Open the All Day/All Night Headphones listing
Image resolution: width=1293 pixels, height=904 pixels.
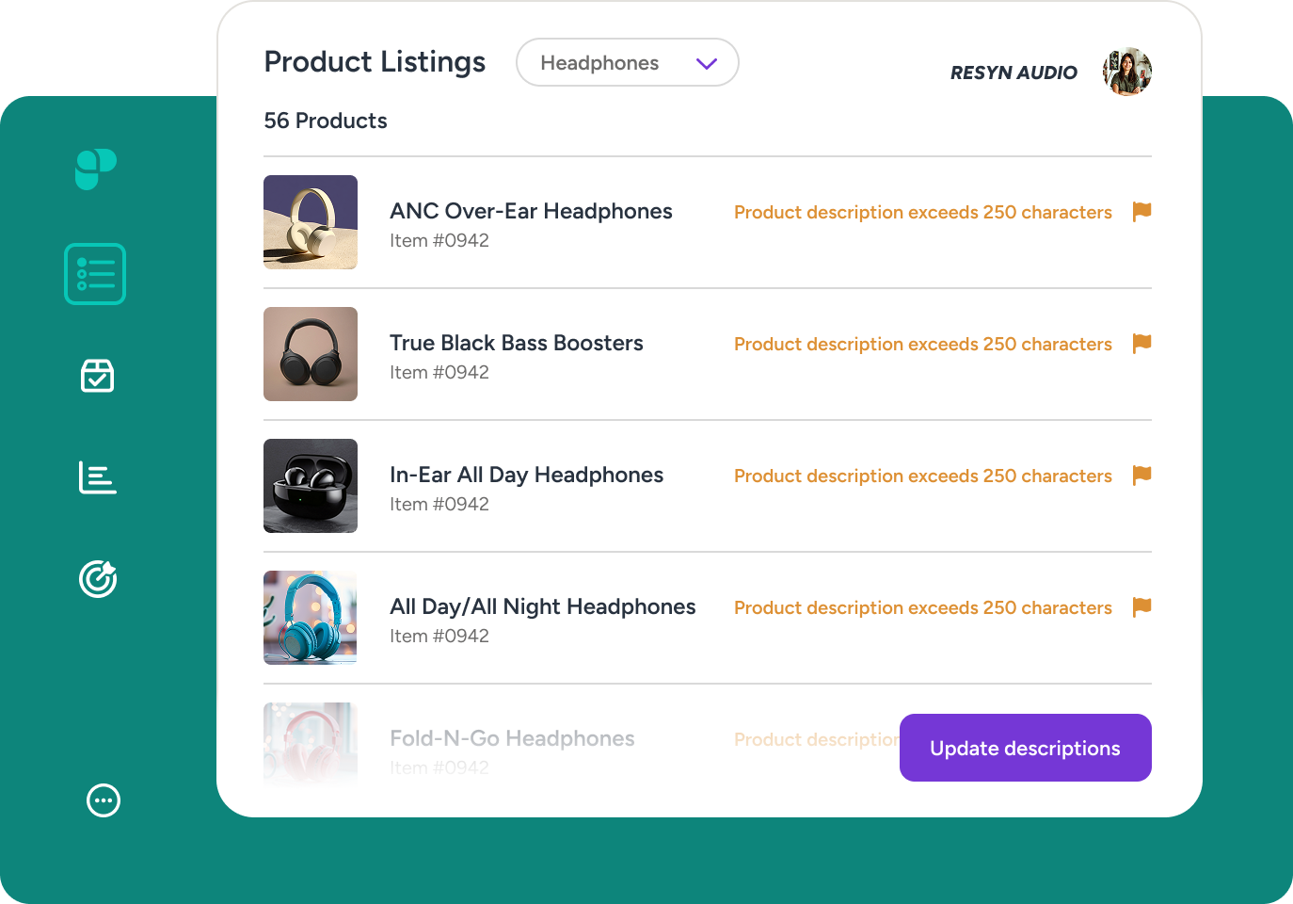click(x=542, y=607)
